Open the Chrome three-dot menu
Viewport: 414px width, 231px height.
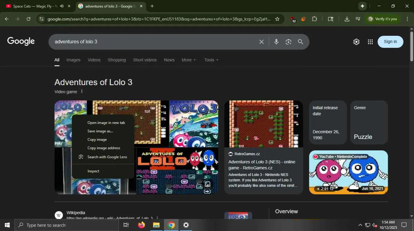(x=407, y=19)
